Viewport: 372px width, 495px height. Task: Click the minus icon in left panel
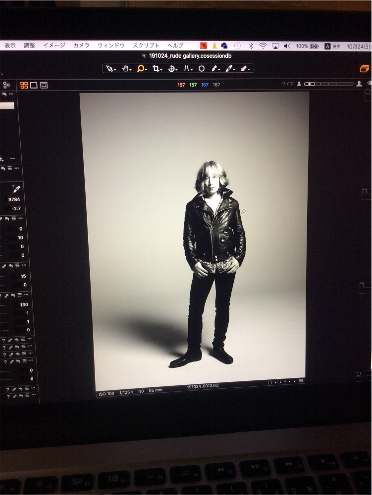[12, 159]
